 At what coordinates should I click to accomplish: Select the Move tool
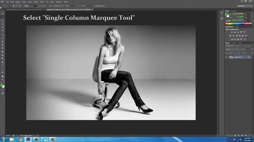[2, 13]
